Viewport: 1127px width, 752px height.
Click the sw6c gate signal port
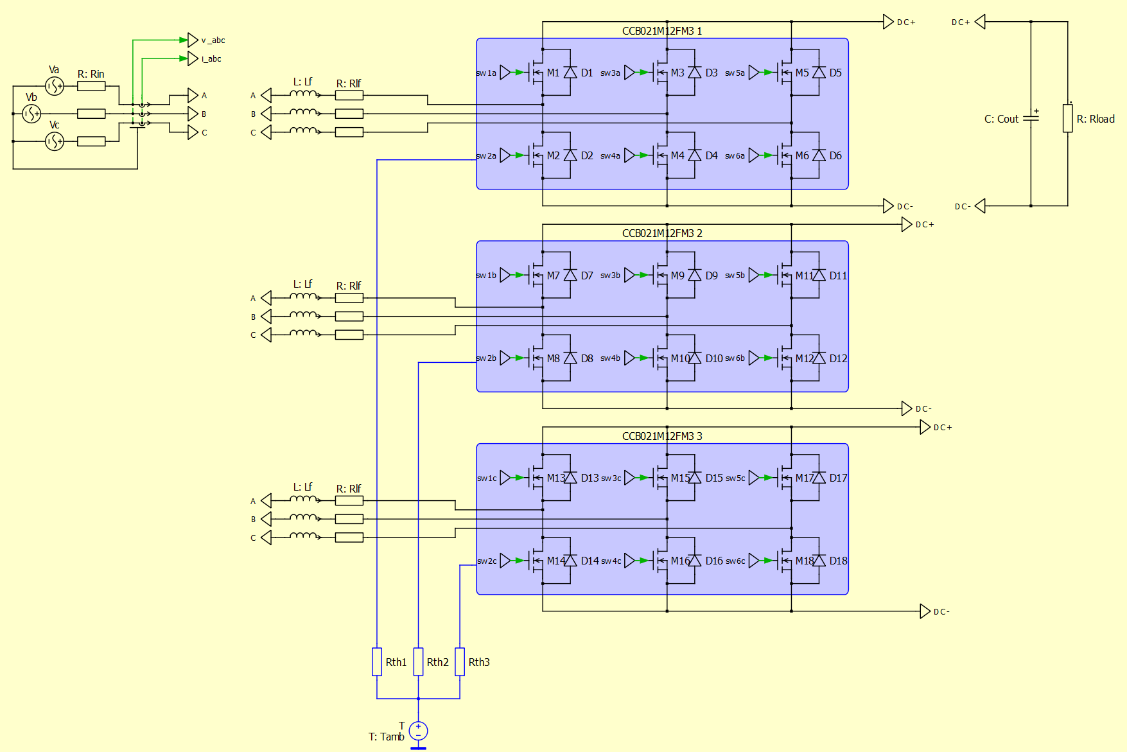click(753, 561)
